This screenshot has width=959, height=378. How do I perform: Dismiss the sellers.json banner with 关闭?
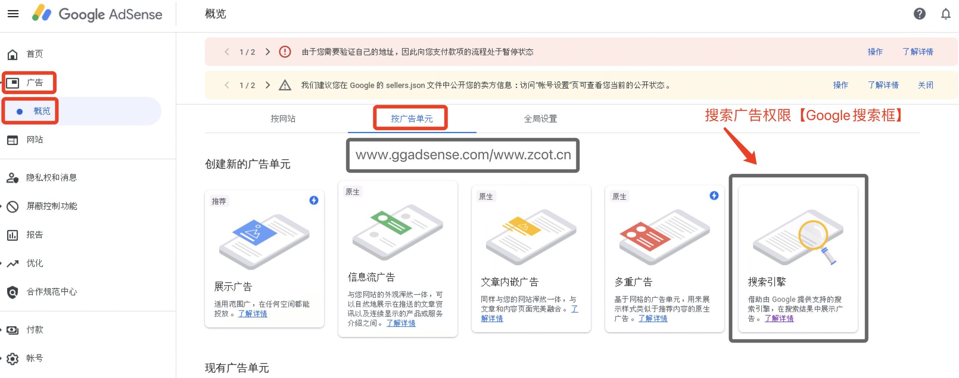[x=925, y=85]
